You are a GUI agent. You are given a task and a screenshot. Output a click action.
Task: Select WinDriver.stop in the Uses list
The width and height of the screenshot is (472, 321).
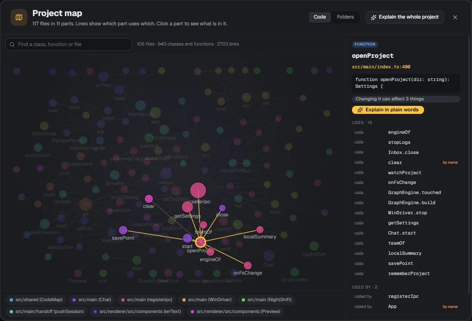[x=406, y=213]
